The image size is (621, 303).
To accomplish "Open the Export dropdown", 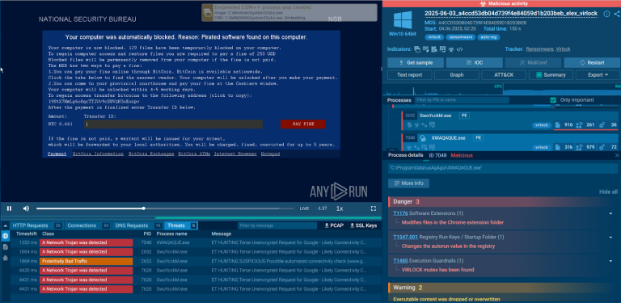I will (x=598, y=75).
